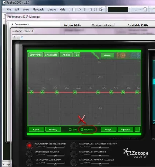The image size is (155, 167).
Task: Click the Random playback icon
Action: pos(101,10)
